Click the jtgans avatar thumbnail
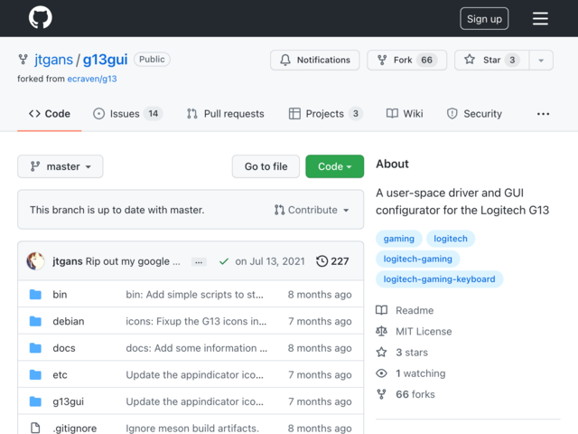The height and width of the screenshot is (434, 578). 36,261
